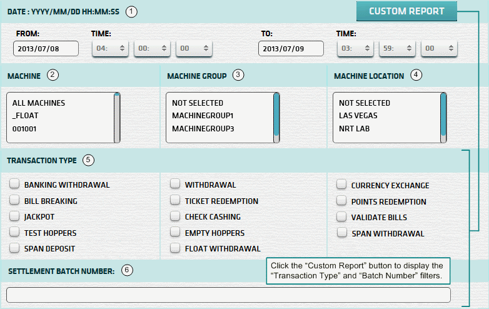Adjust the TO seconds spinner
This screenshot has width=489, height=309.
(439, 48)
